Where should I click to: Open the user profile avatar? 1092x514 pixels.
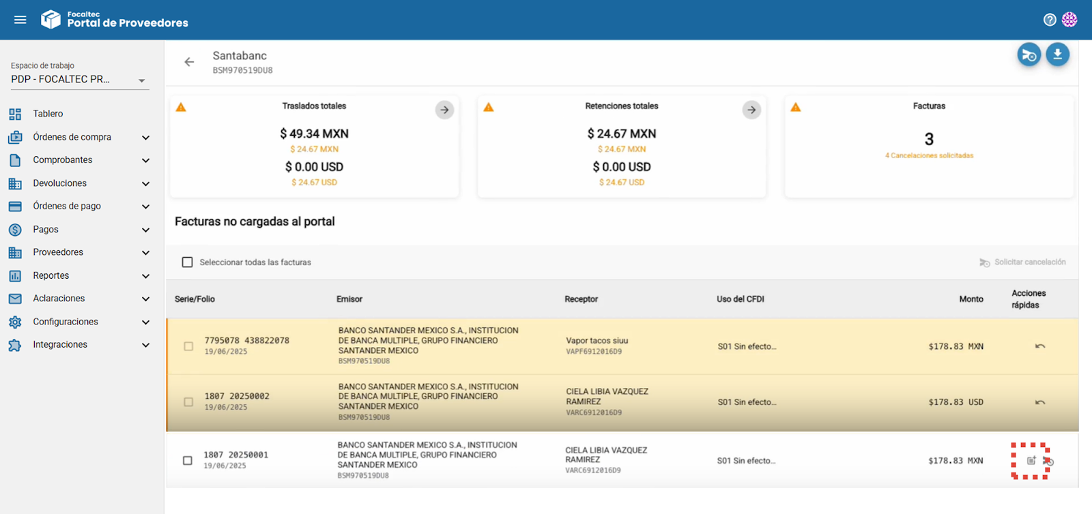tap(1069, 20)
